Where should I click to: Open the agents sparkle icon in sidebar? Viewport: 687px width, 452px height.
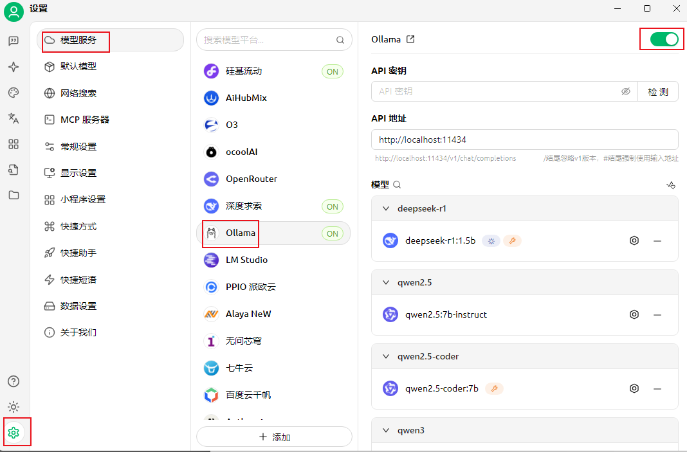14,67
